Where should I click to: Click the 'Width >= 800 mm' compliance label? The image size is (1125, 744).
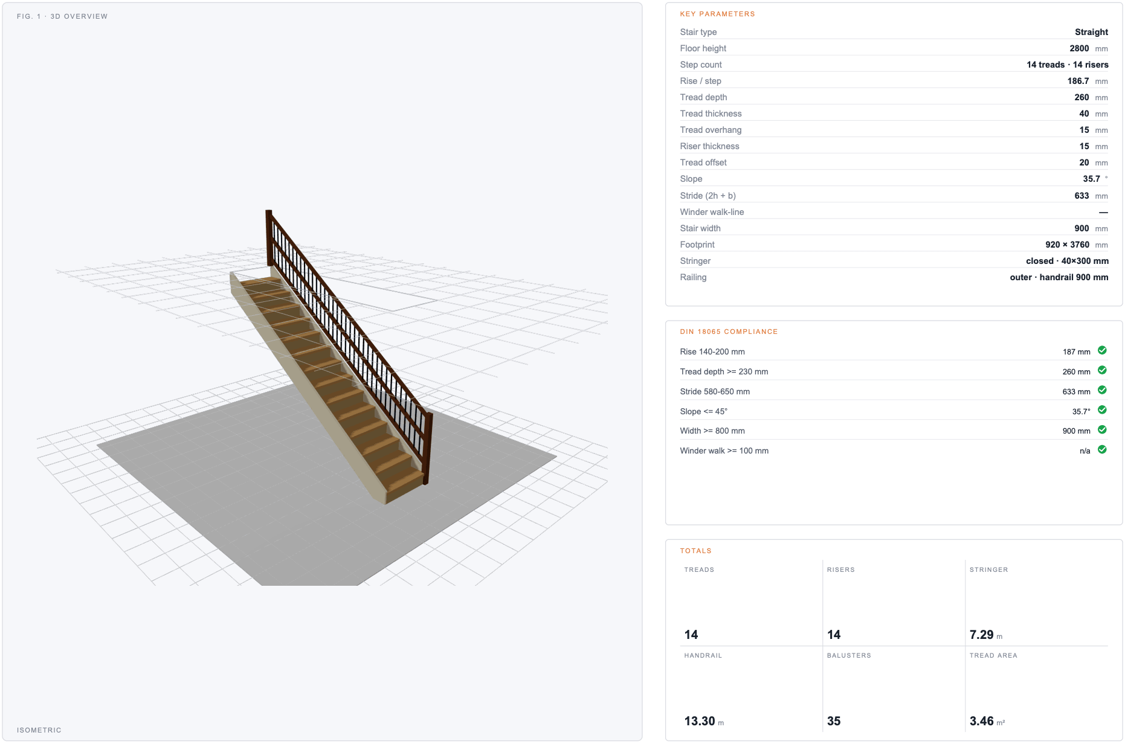[x=712, y=431]
